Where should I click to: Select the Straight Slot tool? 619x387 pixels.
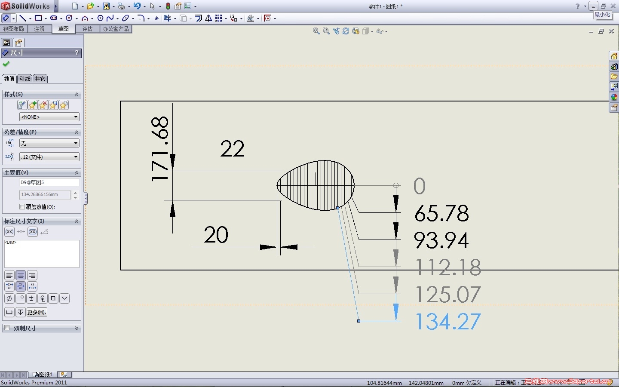click(x=54, y=18)
